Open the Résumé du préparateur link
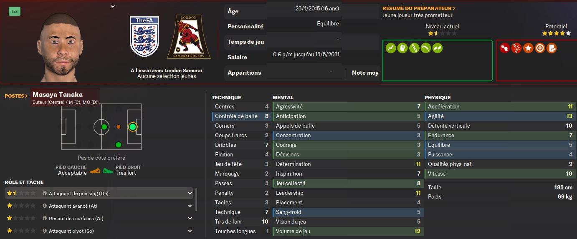This screenshot has height=239, width=577. point(419,8)
